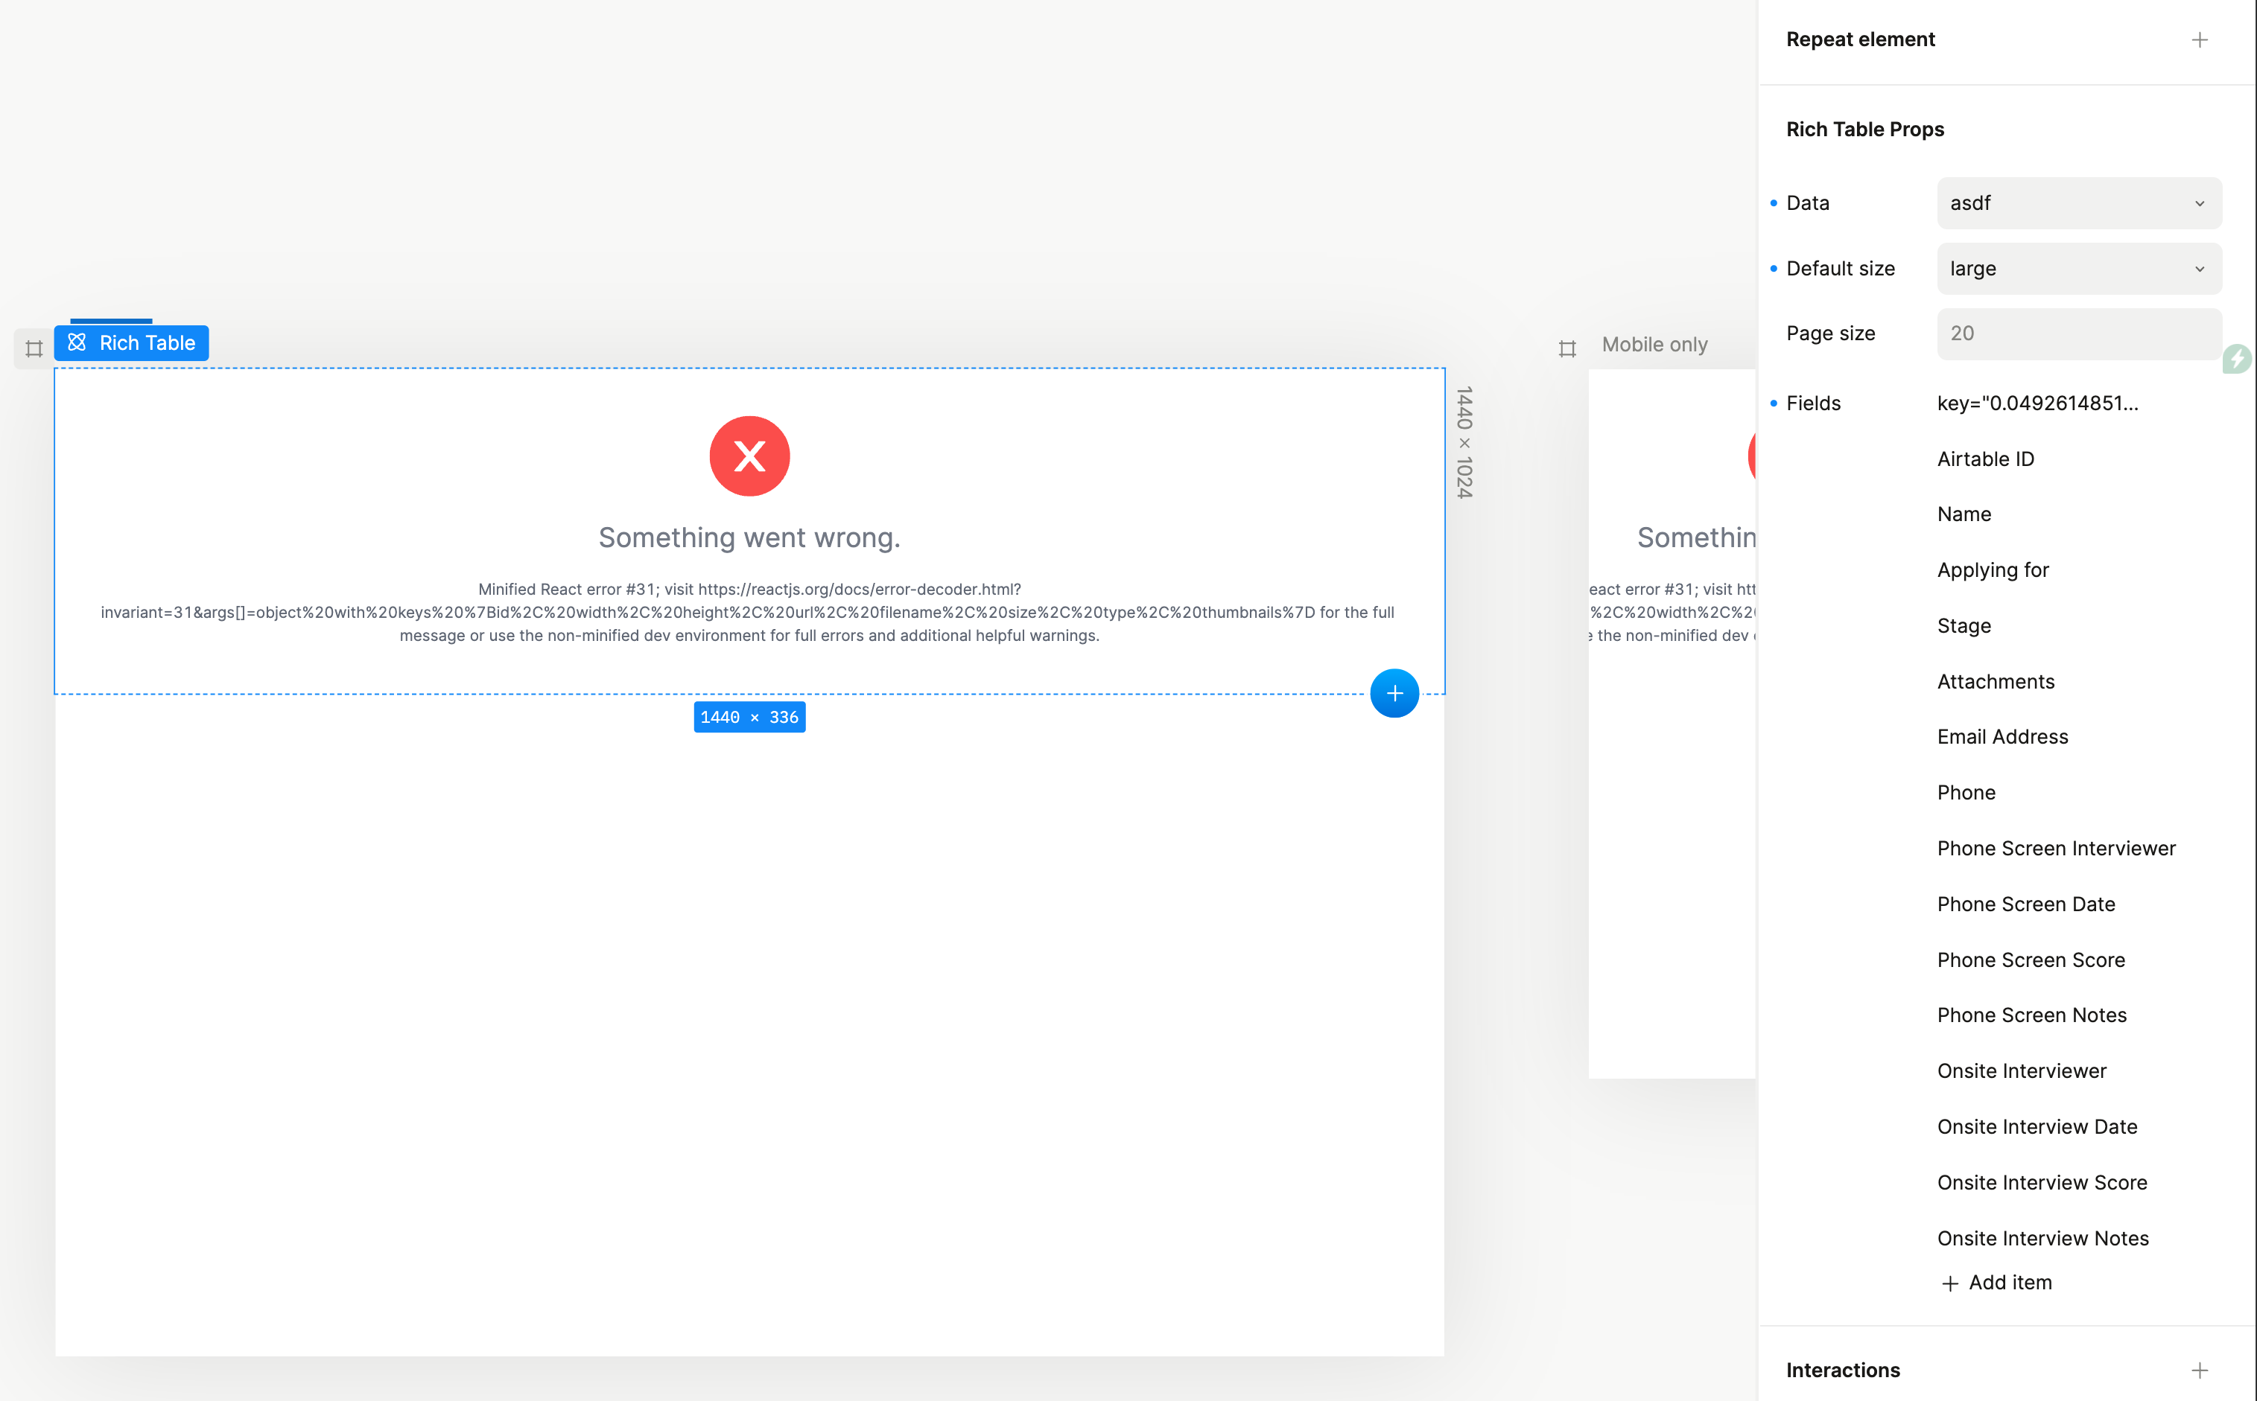Click the blue round add button on canvas
The width and height of the screenshot is (2257, 1401).
[x=1394, y=693]
